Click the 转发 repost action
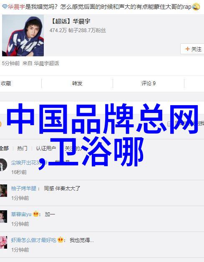 pos(77,83)
